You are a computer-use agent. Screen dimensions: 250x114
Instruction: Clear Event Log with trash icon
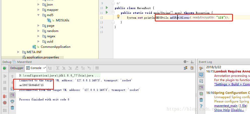click(201, 100)
